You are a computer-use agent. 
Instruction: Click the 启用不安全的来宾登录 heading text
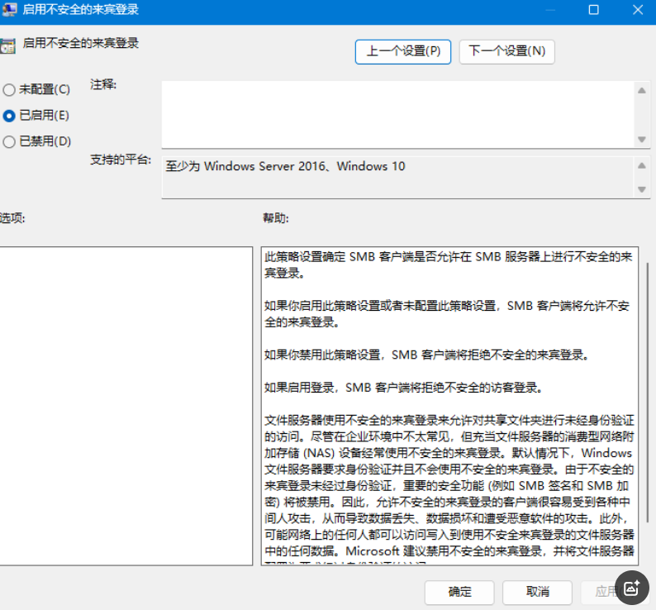tap(81, 43)
